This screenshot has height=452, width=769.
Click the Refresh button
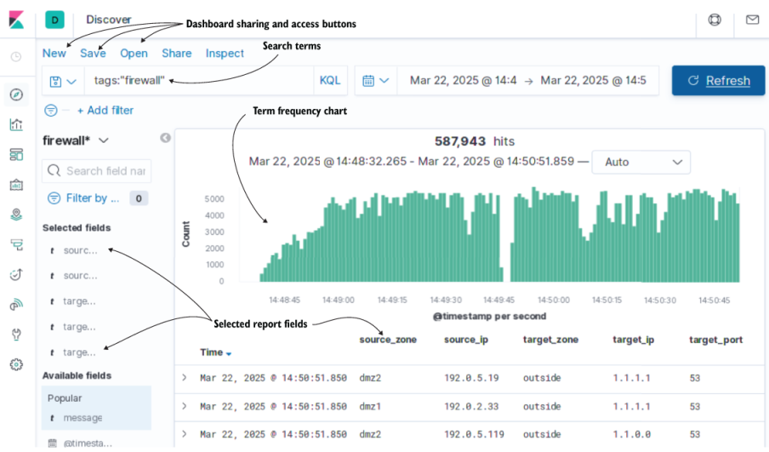pyautogui.click(x=719, y=81)
